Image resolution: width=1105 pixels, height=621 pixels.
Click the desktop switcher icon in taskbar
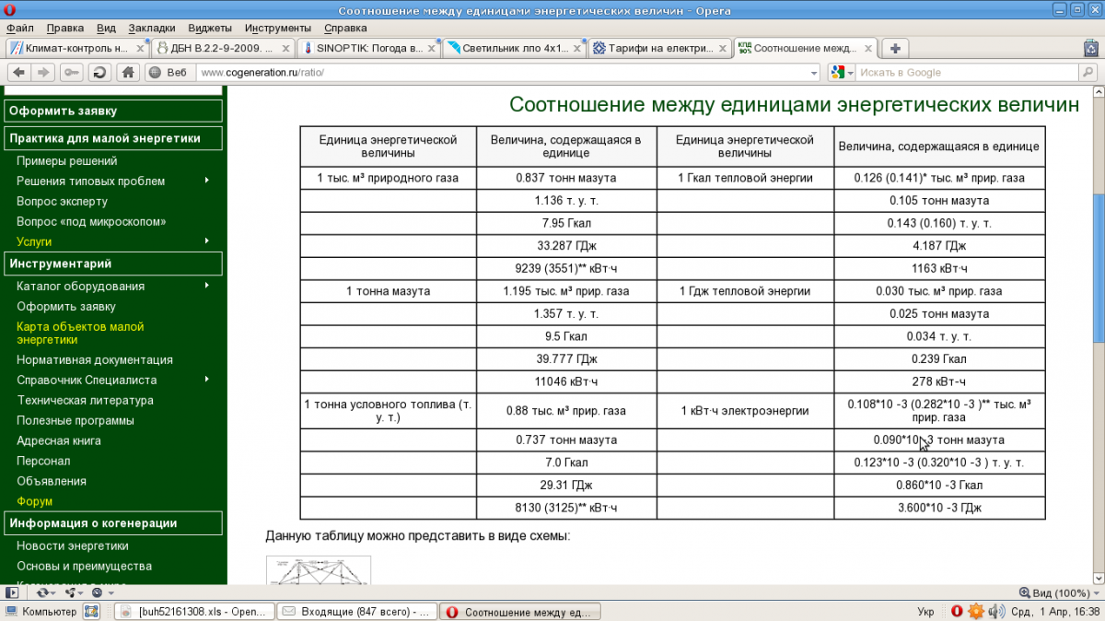[x=91, y=612]
